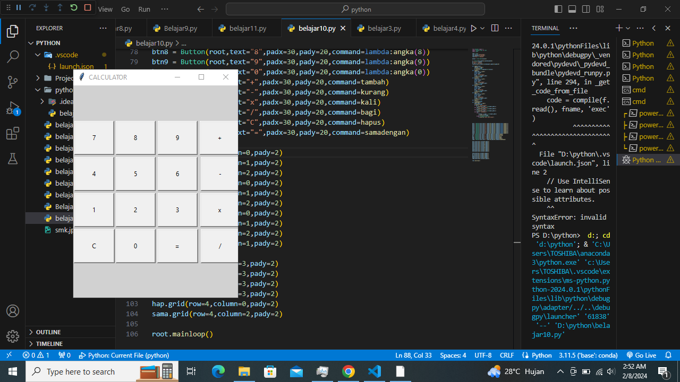680x382 pixels.
Task: Open the Extensions view in the activity bar
Action: pyautogui.click(x=13, y=133)
